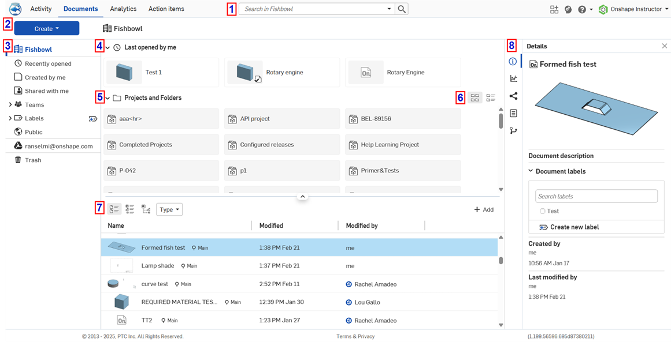Open the Primer&Tests project
Viewport: 671px width, 342px height.
tap(403, 171)
